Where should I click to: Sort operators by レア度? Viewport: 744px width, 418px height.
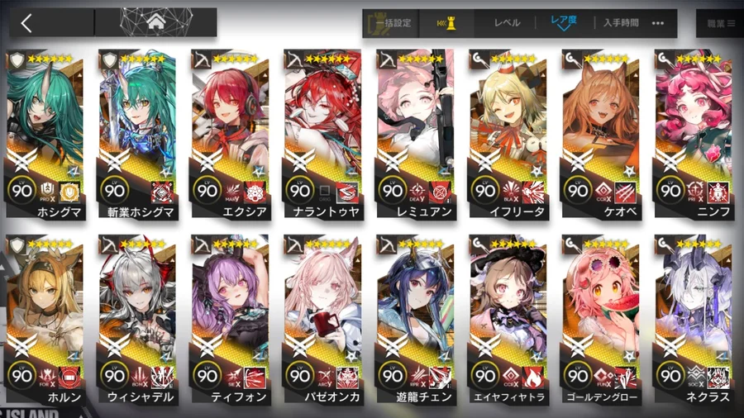[563, 21]
